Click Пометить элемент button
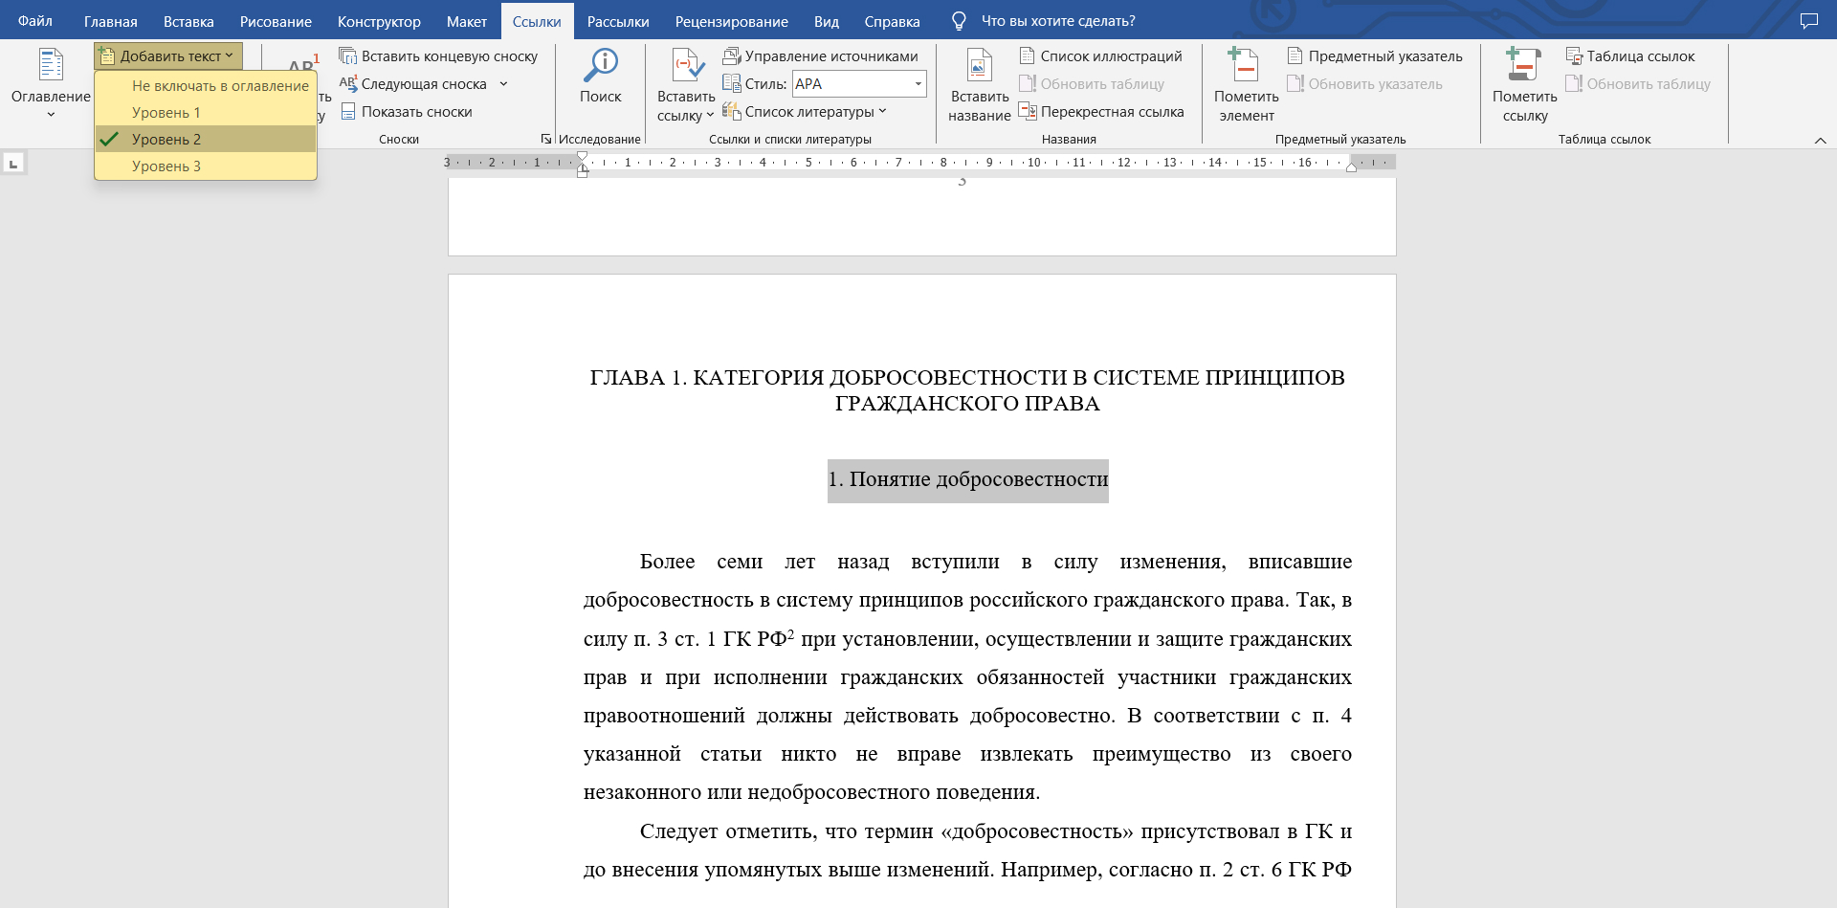The height and width of the screenshot is (908, 1837). pos(1246,85)
